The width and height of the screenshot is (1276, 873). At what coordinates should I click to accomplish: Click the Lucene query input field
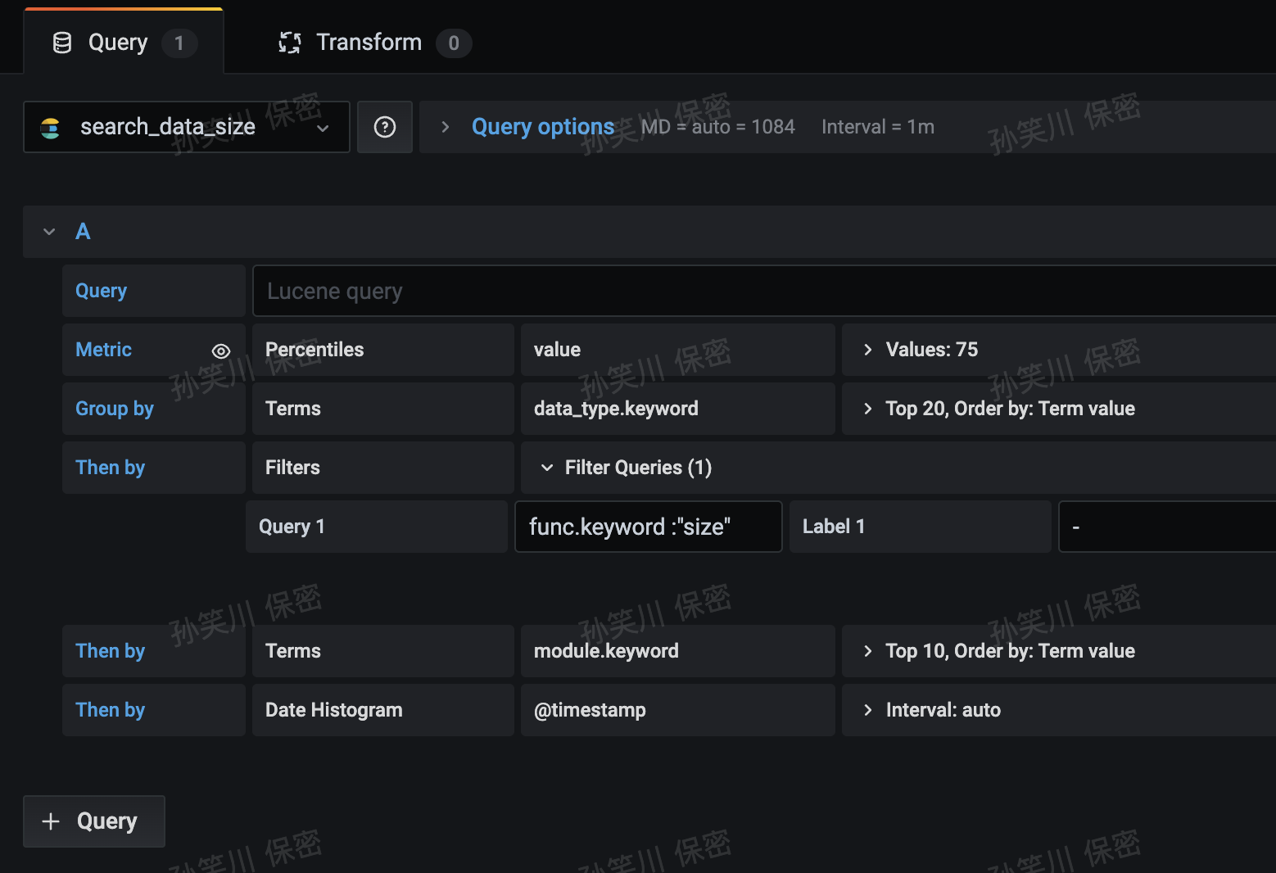coord(764,291)
